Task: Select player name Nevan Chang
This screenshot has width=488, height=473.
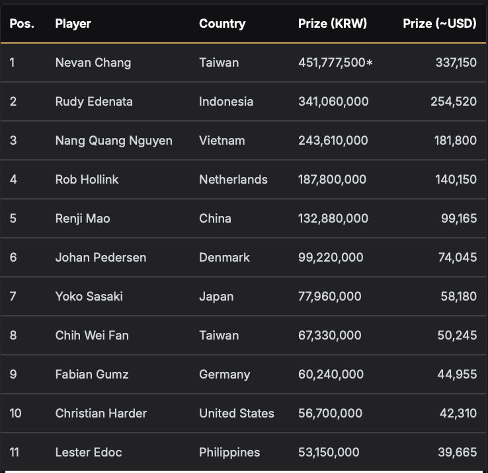Action: click(93, 63)
